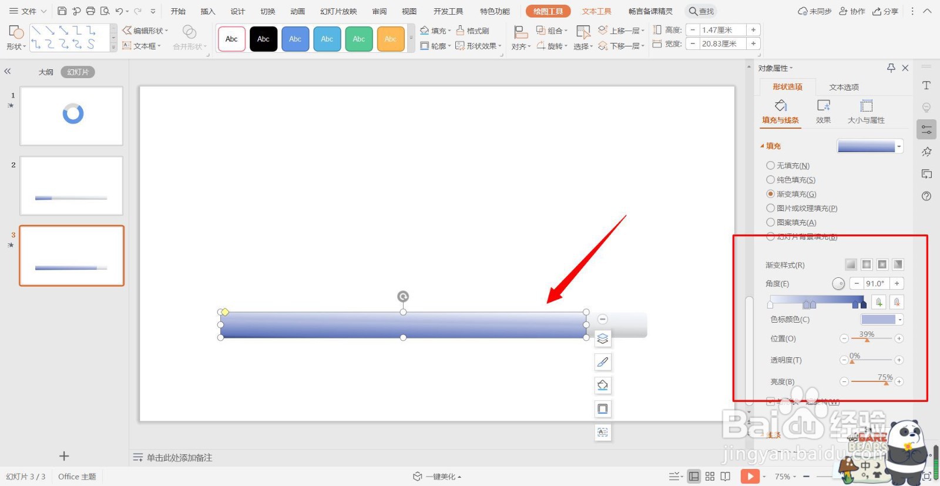Viewport: 940px width, 486px height.
Task: Switch to reading view
Action: pyautogui.click(x=726, y=476)
